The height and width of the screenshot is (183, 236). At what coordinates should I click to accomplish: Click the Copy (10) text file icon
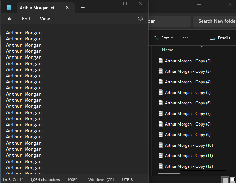click(161, 145)
